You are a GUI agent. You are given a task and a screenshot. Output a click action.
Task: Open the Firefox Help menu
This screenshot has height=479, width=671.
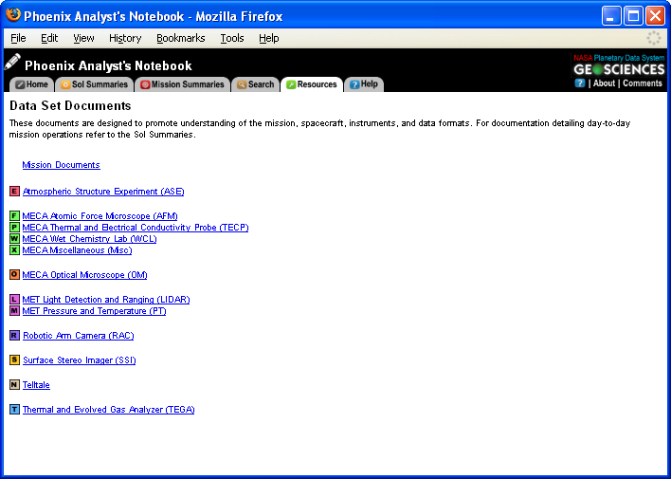(269, 38)
